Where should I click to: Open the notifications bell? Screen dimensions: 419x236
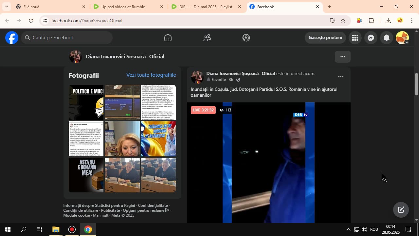pos(387,38)
